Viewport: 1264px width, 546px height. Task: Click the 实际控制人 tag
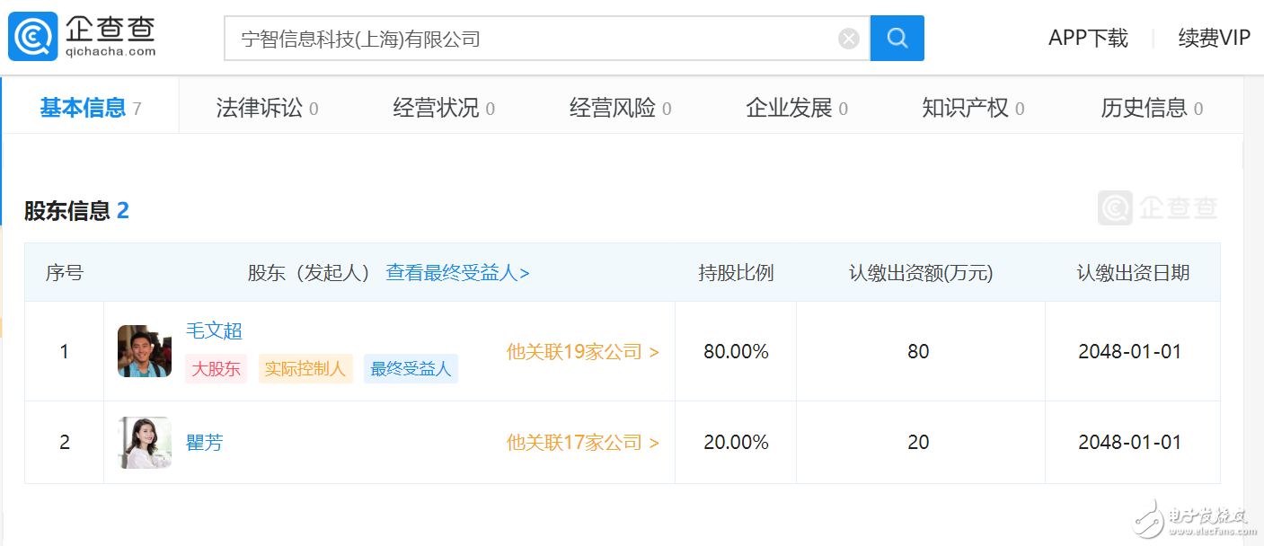pos(305,368)
